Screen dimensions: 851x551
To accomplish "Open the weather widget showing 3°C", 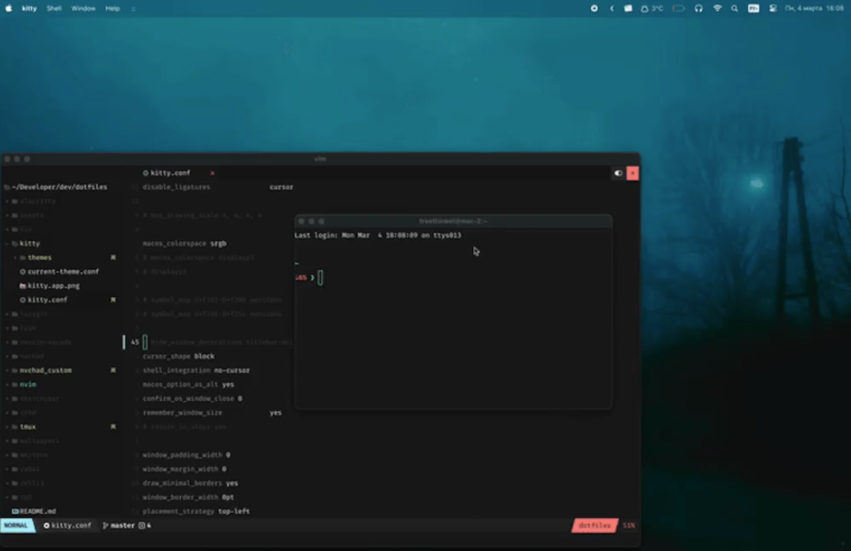I will [x=652, y=8].
